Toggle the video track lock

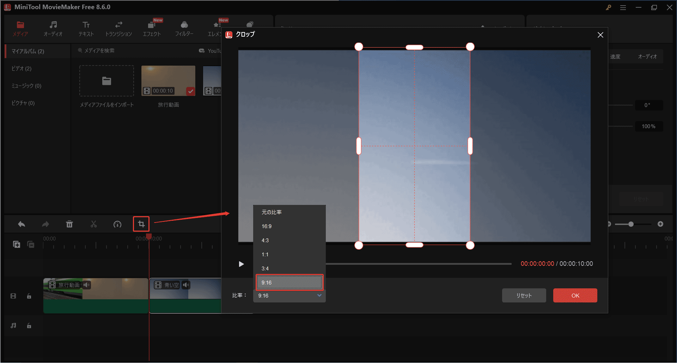[29, 296]
